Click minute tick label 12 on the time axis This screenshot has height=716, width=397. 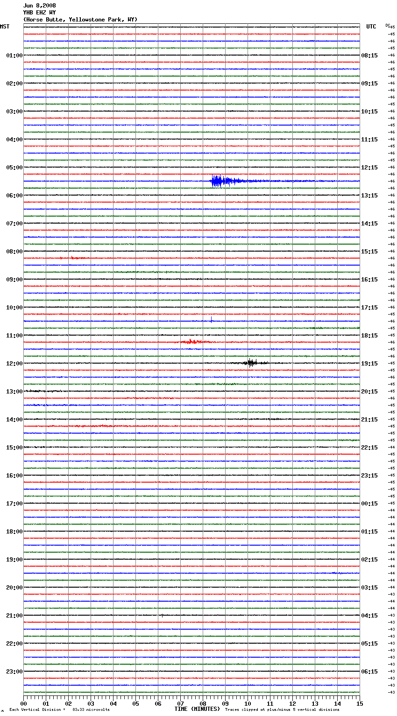[x=292, y=703]
